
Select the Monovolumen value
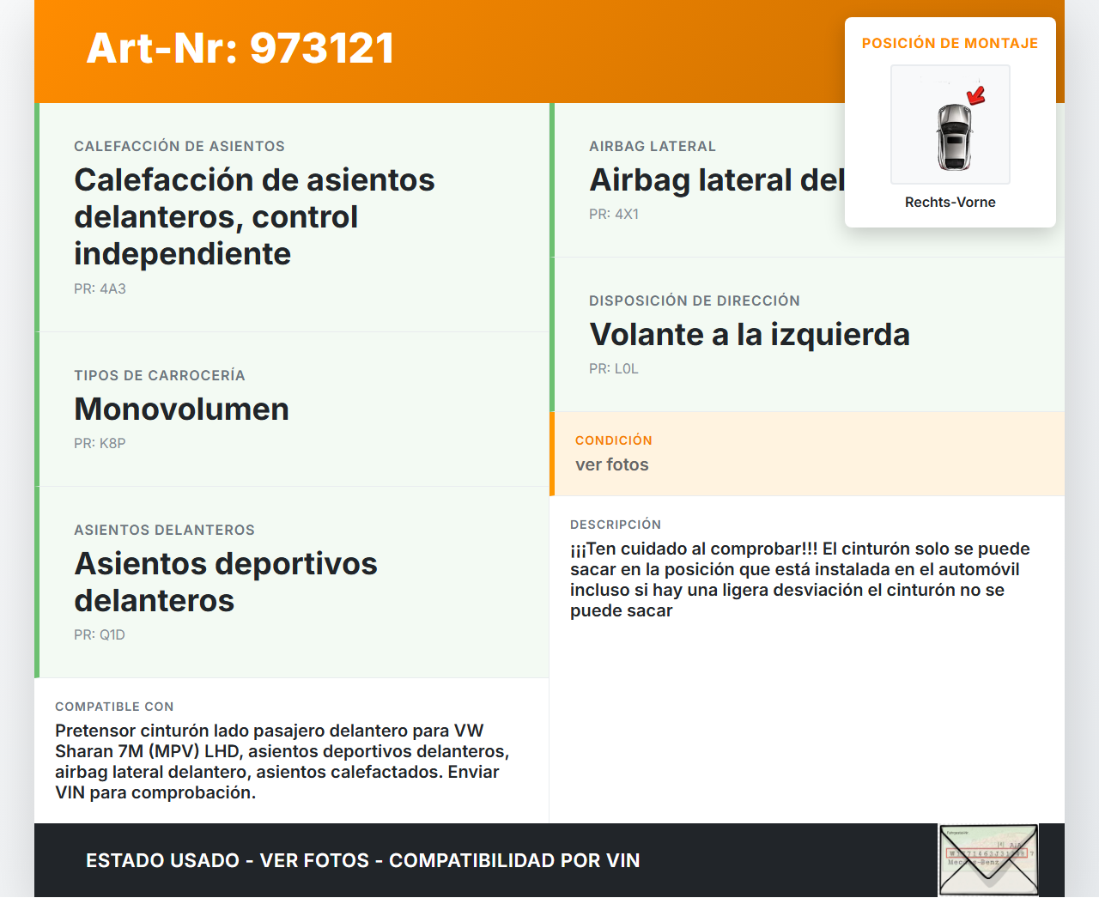[x=181, y=409]
